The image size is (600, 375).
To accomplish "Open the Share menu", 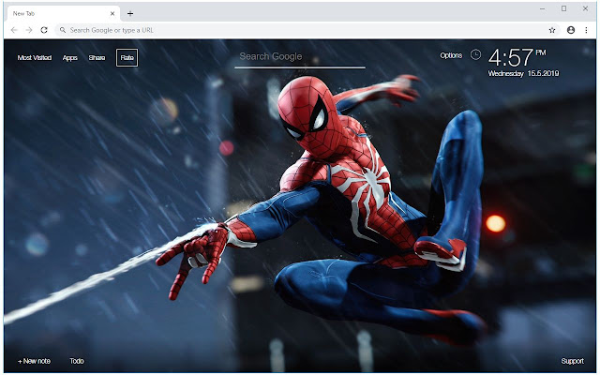I will [97, 58].
